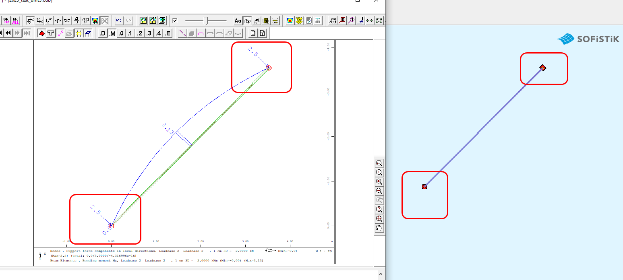Select the Z-X plane view icon
Viewport: 623px width, 280px height.
tap(40, 21)
